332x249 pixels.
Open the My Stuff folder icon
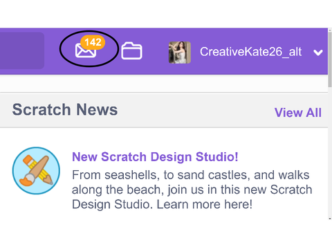pos(131,50)
